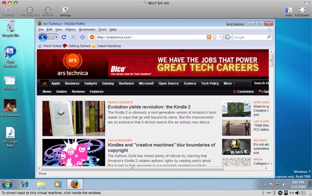Expand the More section menu
Screen dimensions: 312x196
(x=229, y=83)
